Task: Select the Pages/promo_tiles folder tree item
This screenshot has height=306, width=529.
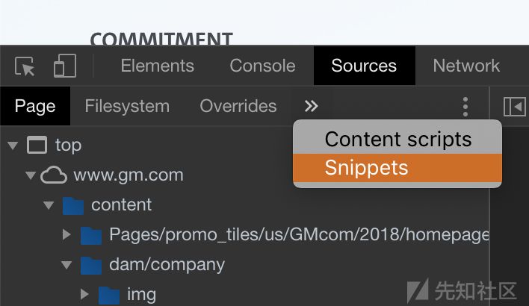Action: [x=299, y=235]
